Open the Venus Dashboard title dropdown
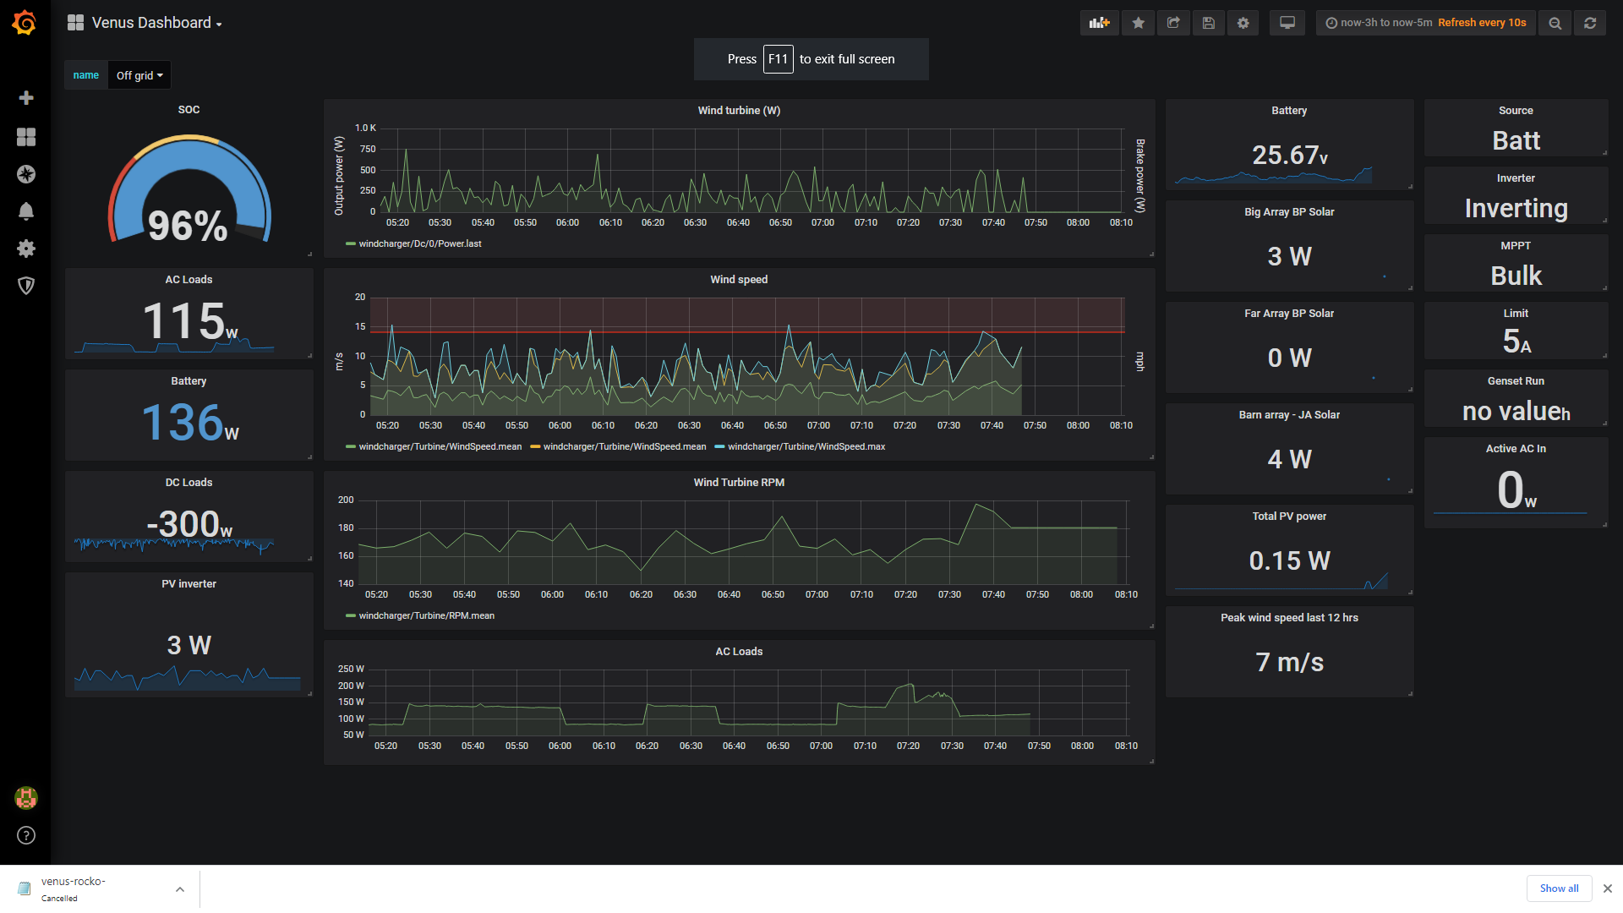Viewport: 1623px width, 913px height. click(145, 23)
